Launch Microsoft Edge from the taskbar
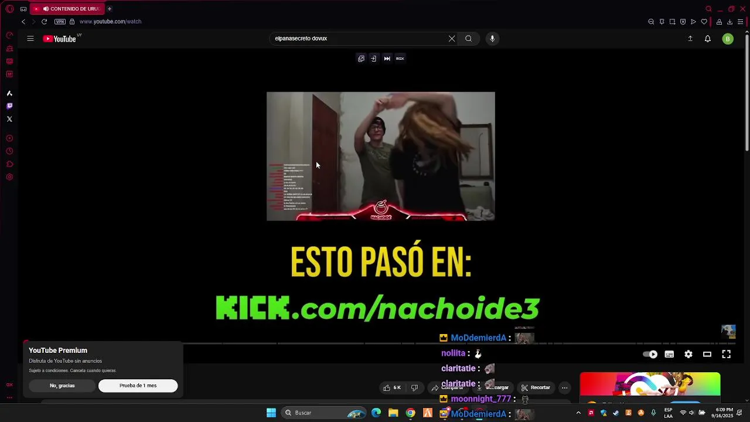 tap(376, 413)
